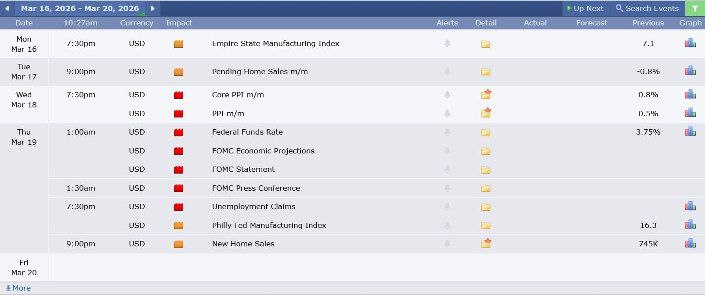Click red impact marker for FOMC Statement
This screenshot has height=295, width=705.
click(178, 170)
